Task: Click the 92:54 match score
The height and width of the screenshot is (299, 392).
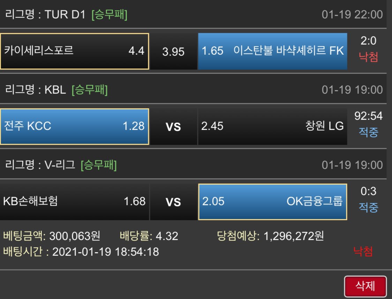Action: [x=368, y=116]
